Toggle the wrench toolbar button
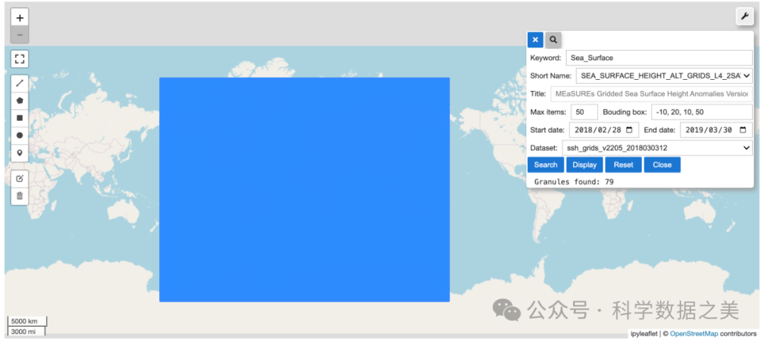 (x=744, y=16)
